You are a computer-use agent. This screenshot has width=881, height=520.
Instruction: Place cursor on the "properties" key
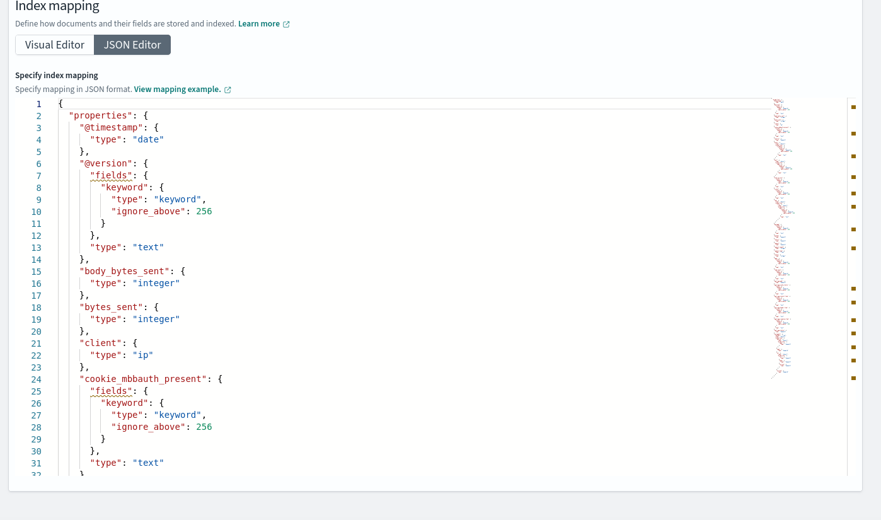(100, 116)
